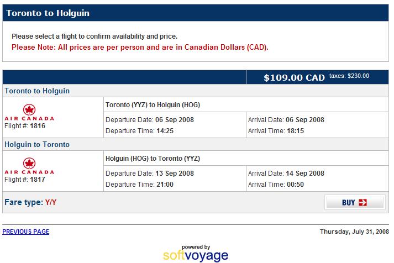
Task: Click the Flight # 1817 label
Action: (25, 180)
